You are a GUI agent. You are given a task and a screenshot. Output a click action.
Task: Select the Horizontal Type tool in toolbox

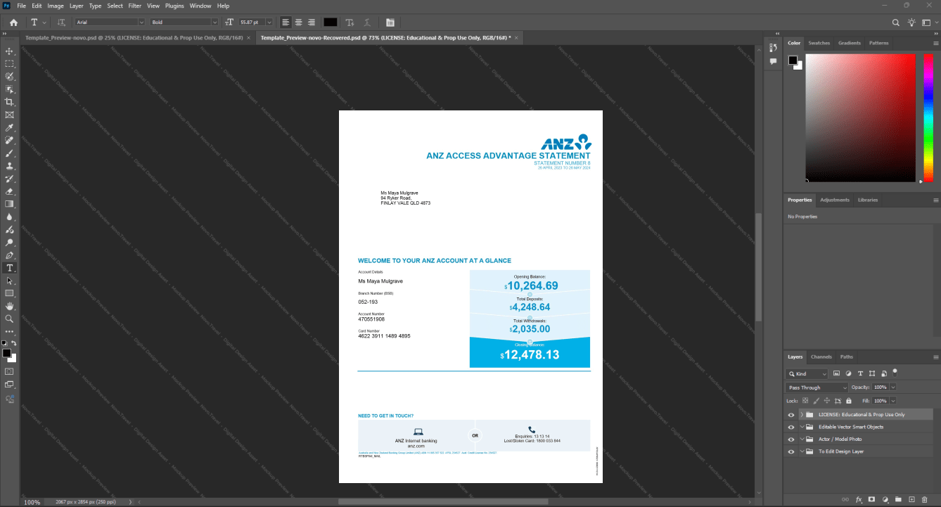point(9,268)
